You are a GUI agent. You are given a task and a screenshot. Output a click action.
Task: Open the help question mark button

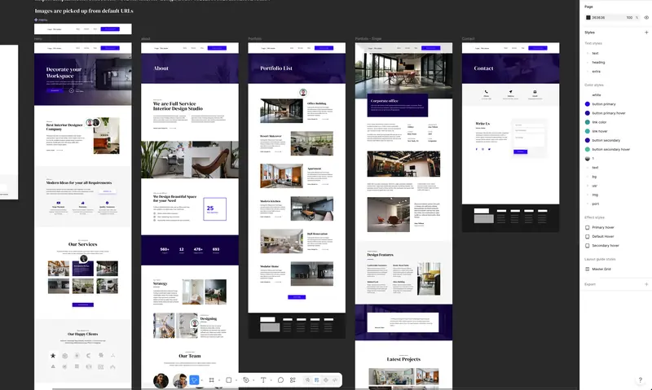[x=640, y=380]
